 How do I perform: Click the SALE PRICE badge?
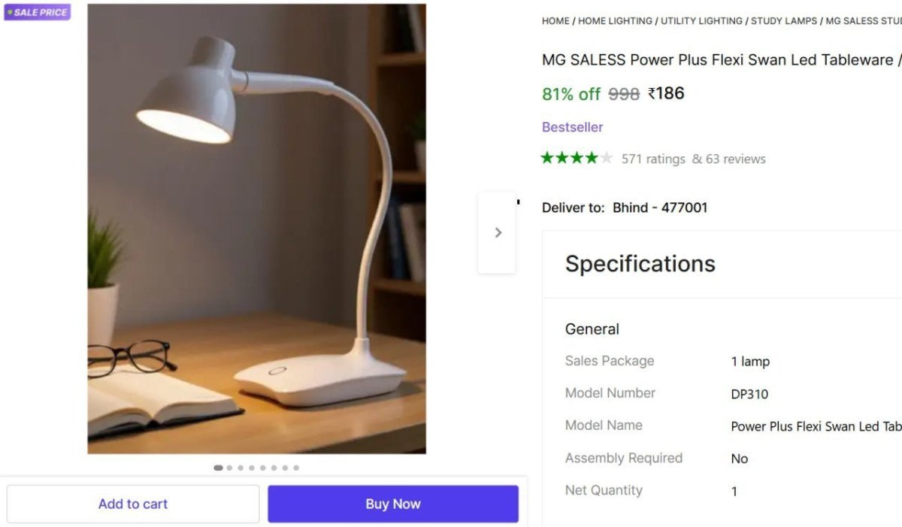coord(38,12)
